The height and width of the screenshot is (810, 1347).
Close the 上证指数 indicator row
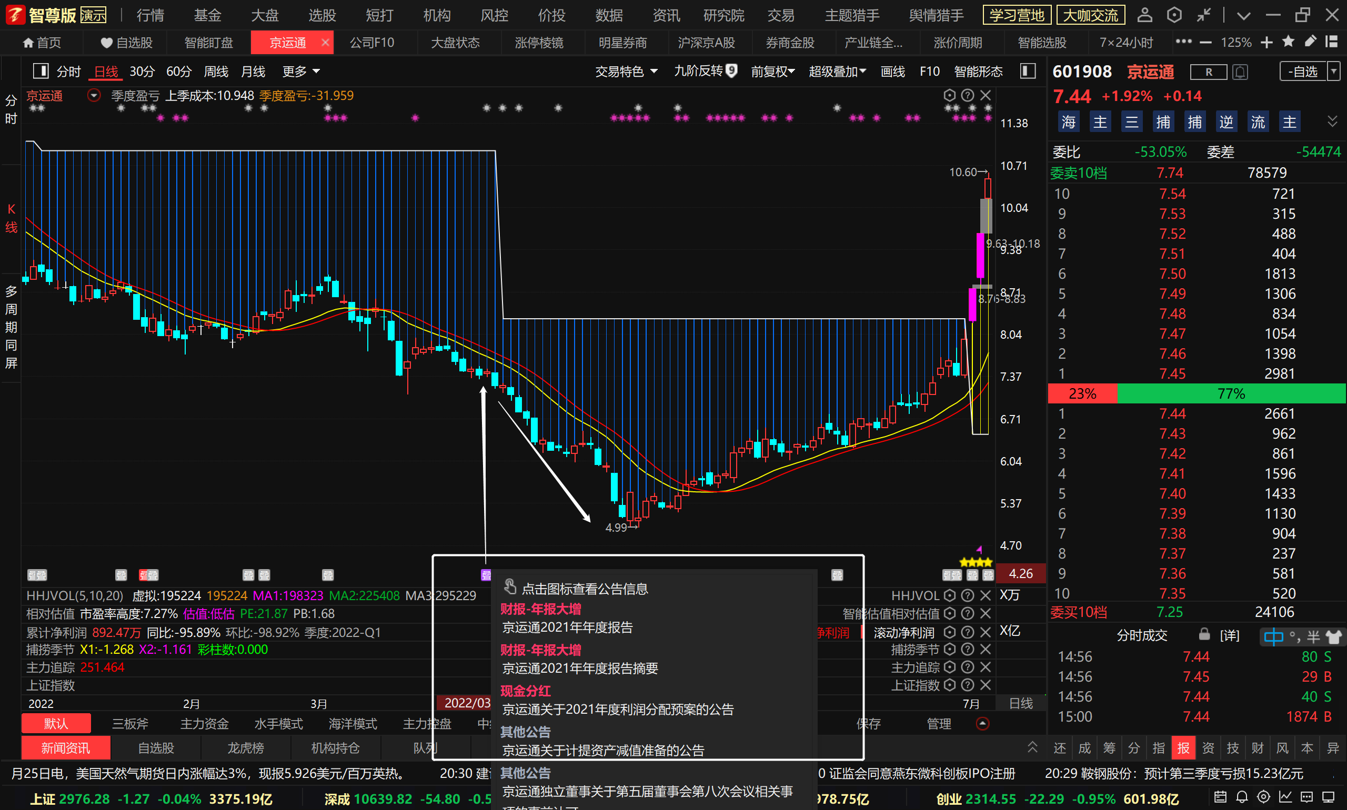pyautogui.click(x=985, y=684)
